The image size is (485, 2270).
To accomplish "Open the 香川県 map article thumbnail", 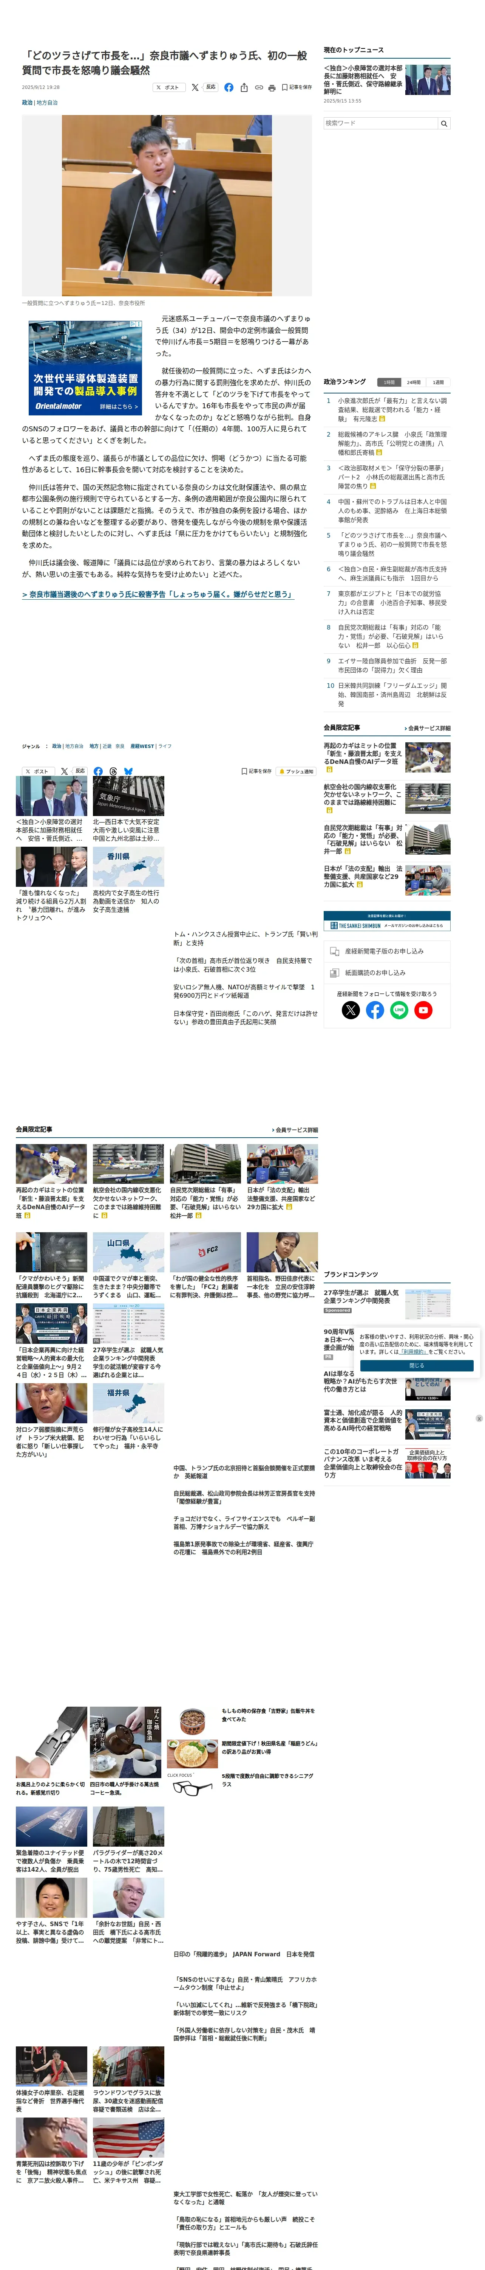I will coord(128,867).
